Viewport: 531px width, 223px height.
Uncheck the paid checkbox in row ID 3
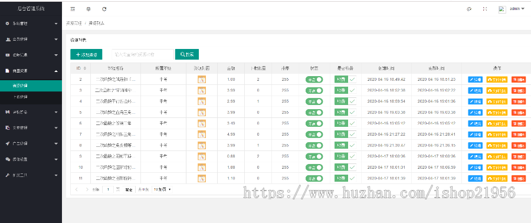coord(345,90)
